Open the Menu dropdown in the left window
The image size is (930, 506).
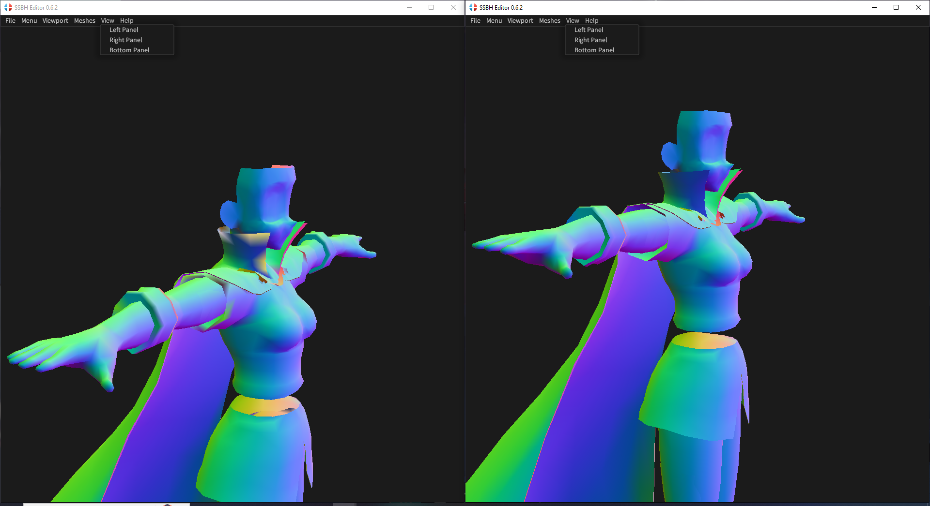pyautogui.click(x=29, y=20)
